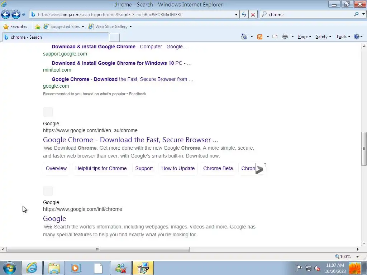Click the How to Update chip
Viewport: 367px width, 275px height.
click(178, 168)
